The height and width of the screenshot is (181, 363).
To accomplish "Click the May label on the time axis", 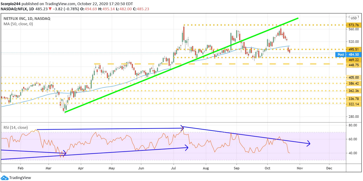I will pos(112,168).
